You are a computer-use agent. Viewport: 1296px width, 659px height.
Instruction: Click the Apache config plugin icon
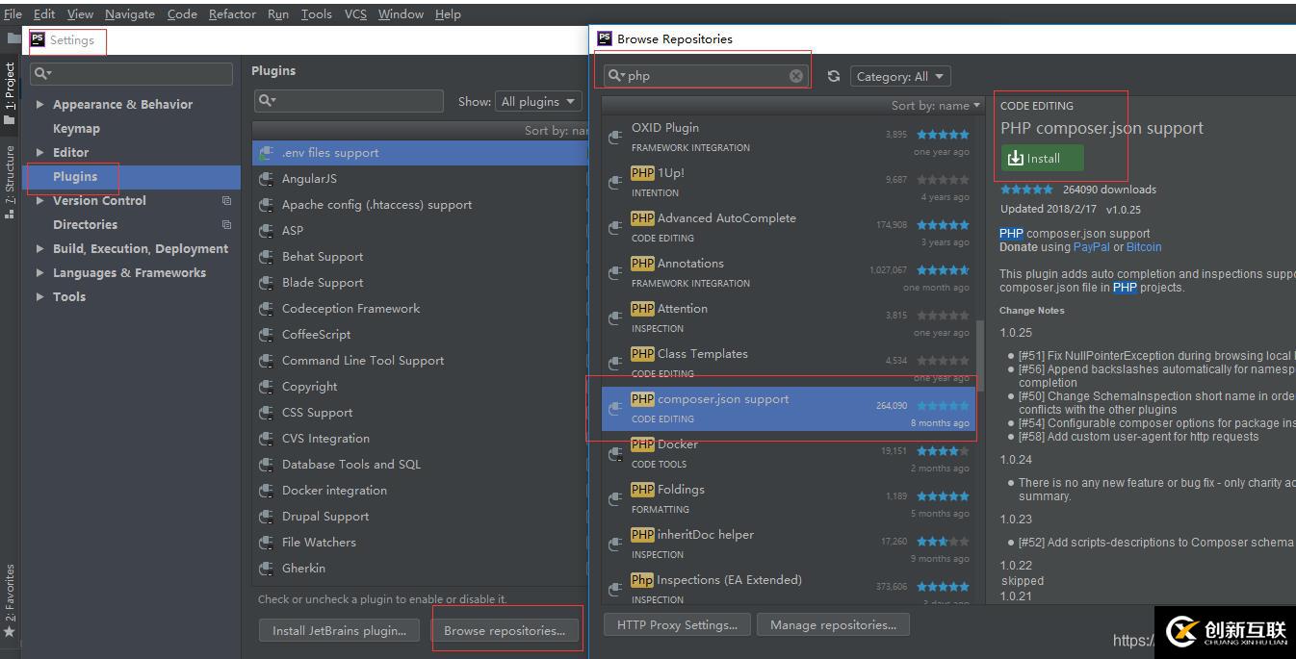click(267, 205)
